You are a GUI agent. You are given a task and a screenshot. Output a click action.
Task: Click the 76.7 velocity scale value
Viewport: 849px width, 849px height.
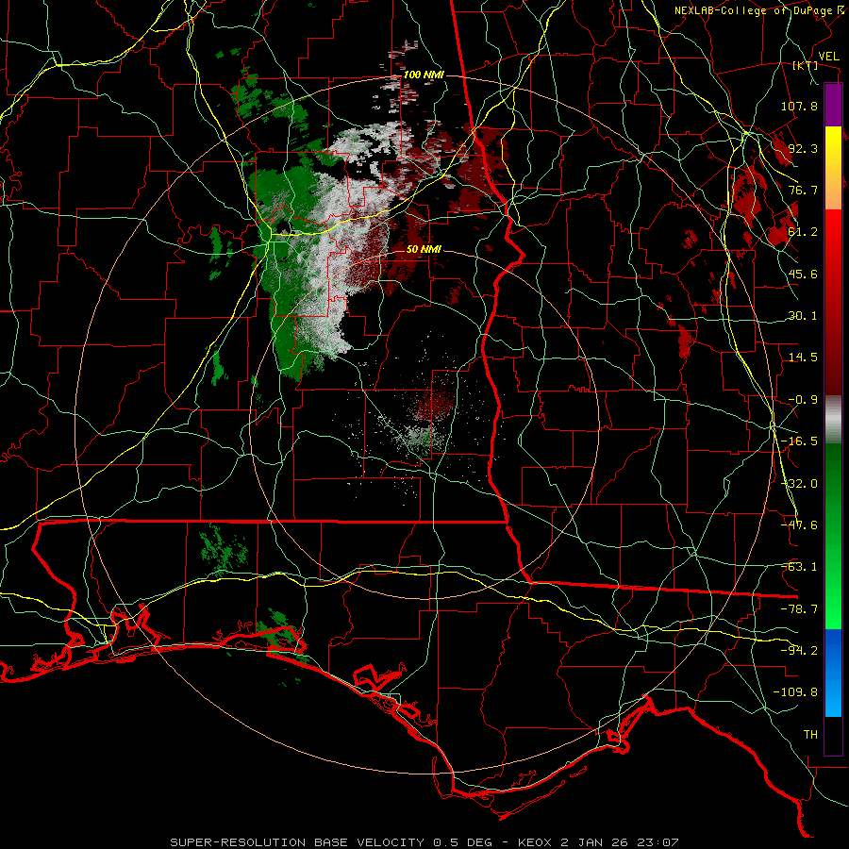point(803,190)
